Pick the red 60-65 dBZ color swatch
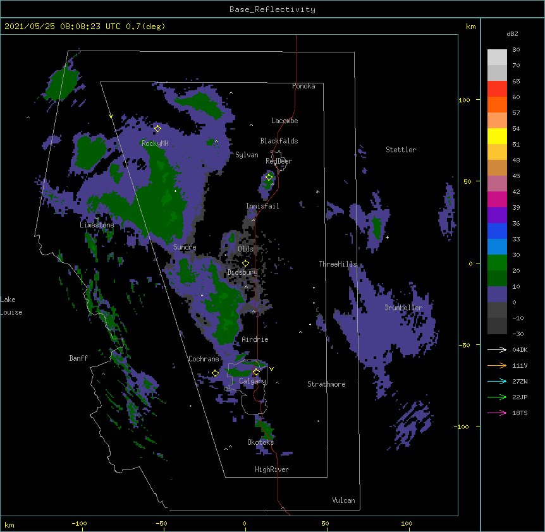The width and height of the screenshot is (545, 532). [x=497, y=89]
